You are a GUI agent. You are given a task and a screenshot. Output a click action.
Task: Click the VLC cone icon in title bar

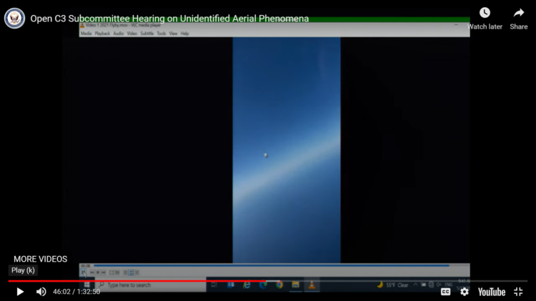[x=82, y=25]
